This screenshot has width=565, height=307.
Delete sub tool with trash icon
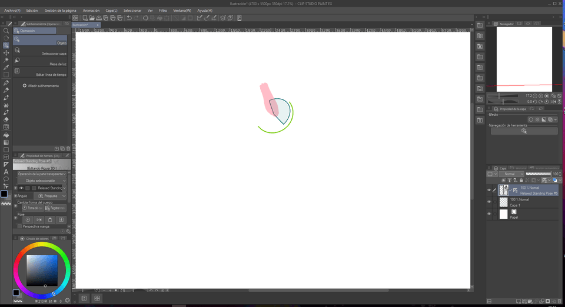[x=68, y=149]
